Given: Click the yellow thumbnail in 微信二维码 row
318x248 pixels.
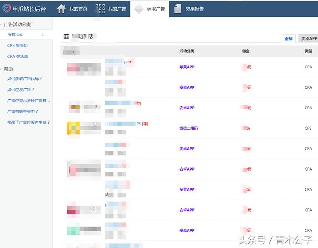Looking at the screenshot, I should pos(74,128).
